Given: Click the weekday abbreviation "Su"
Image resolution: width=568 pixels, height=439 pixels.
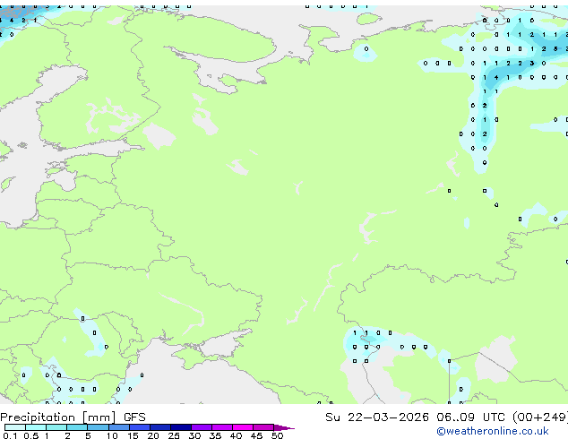Looking at the screenshot, I should click(332, 417).
